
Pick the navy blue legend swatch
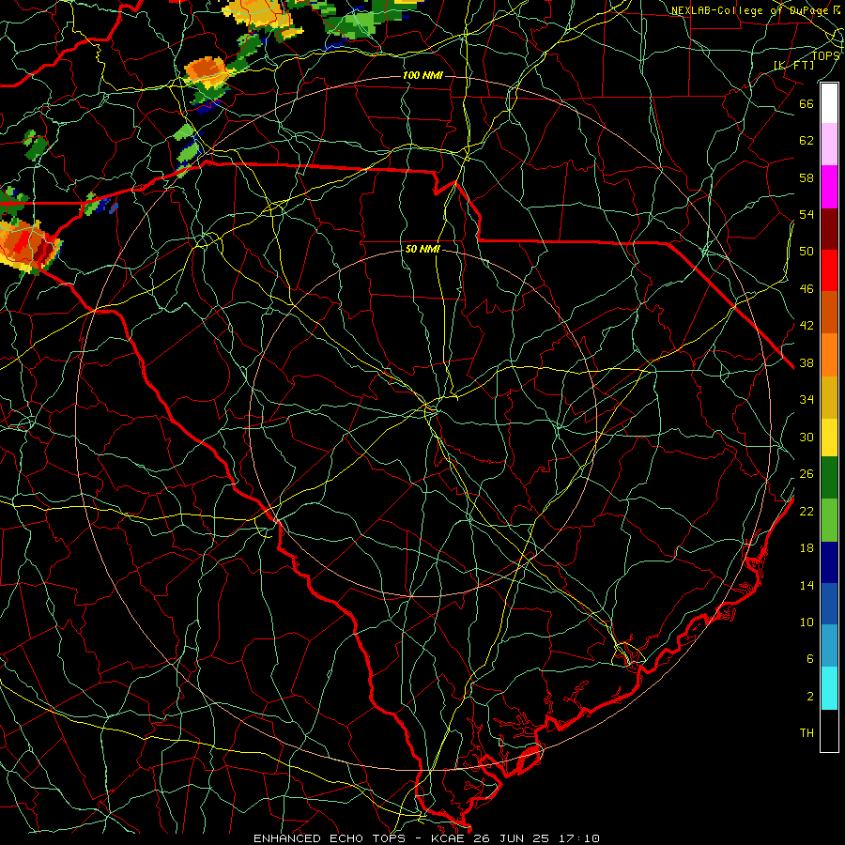tap(829, 562)
